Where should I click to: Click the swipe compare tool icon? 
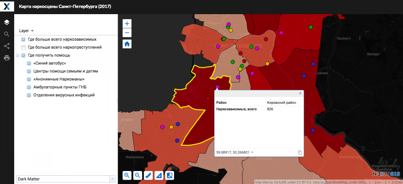tap(170, 175)
